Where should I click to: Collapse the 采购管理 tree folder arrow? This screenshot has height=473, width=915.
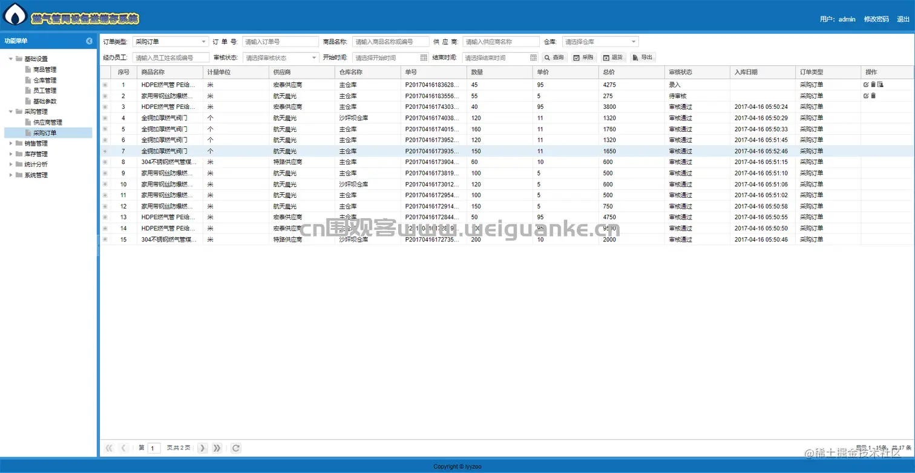pos(10,111)
